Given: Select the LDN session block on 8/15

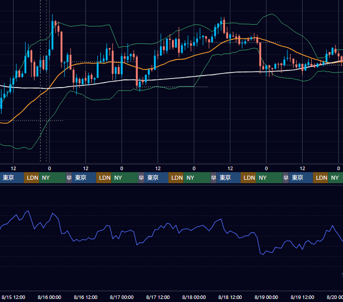Looking at the screenshot, I should click(31, 178).
